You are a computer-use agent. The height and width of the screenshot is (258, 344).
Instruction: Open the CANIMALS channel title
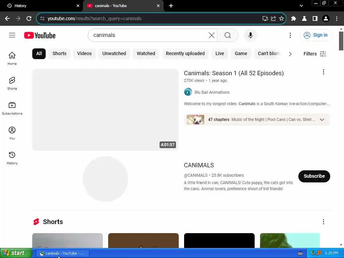199,165
